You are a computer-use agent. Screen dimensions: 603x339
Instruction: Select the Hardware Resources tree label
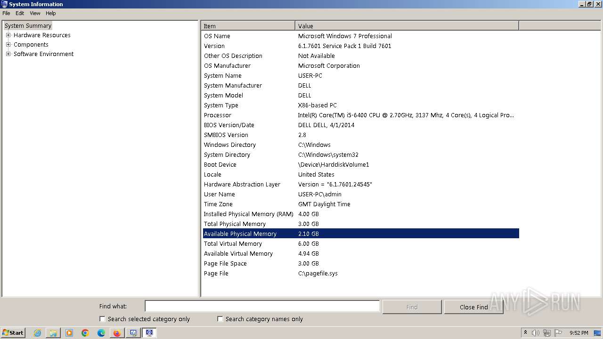pyautogui.click(x=42, y=35)
